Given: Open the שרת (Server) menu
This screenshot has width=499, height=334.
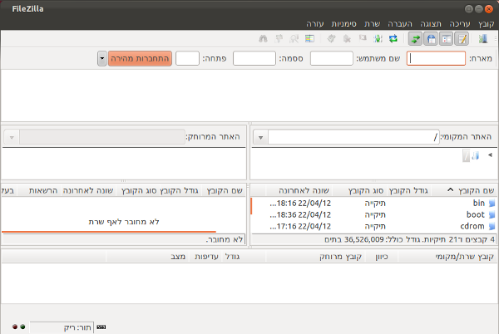Looking at the screenshot, I should click(x=372, y=24).
